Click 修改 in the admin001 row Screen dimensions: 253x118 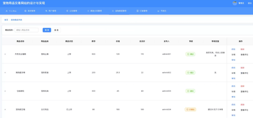pyautogui.click(x=233, y=49)
